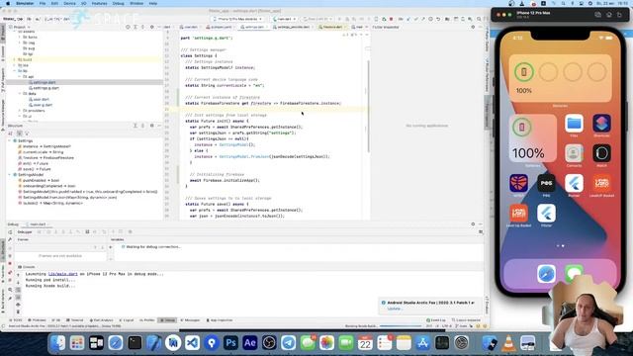The image size is (633, 356).
Task: Click the lib/main.dart link in the console
Action: 62,274
